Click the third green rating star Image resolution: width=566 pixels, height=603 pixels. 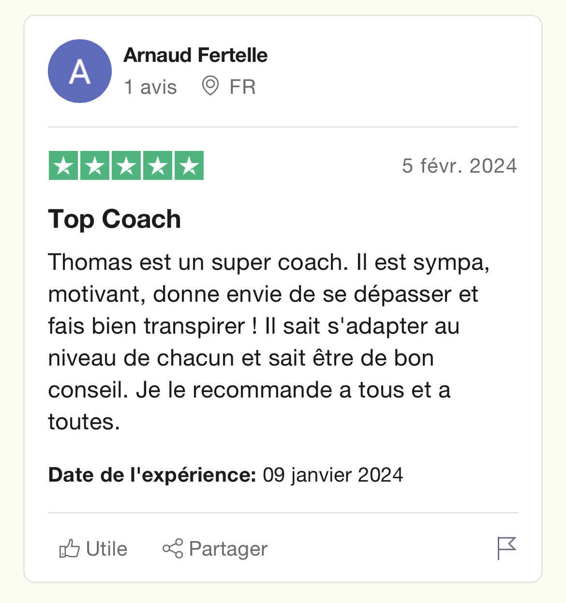(126, 165)
